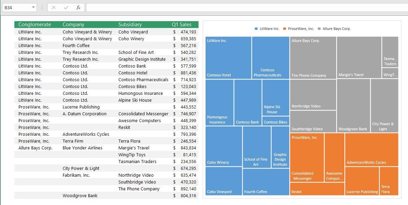Select the School of Fine Art treemap block
This screenshot has height=205, width=408.
(257, 147)
